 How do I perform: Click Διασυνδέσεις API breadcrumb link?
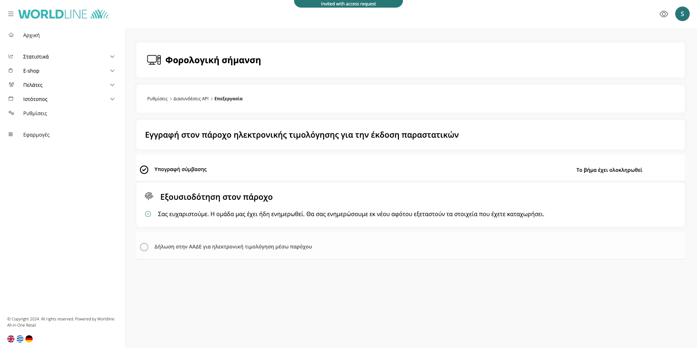191,99
